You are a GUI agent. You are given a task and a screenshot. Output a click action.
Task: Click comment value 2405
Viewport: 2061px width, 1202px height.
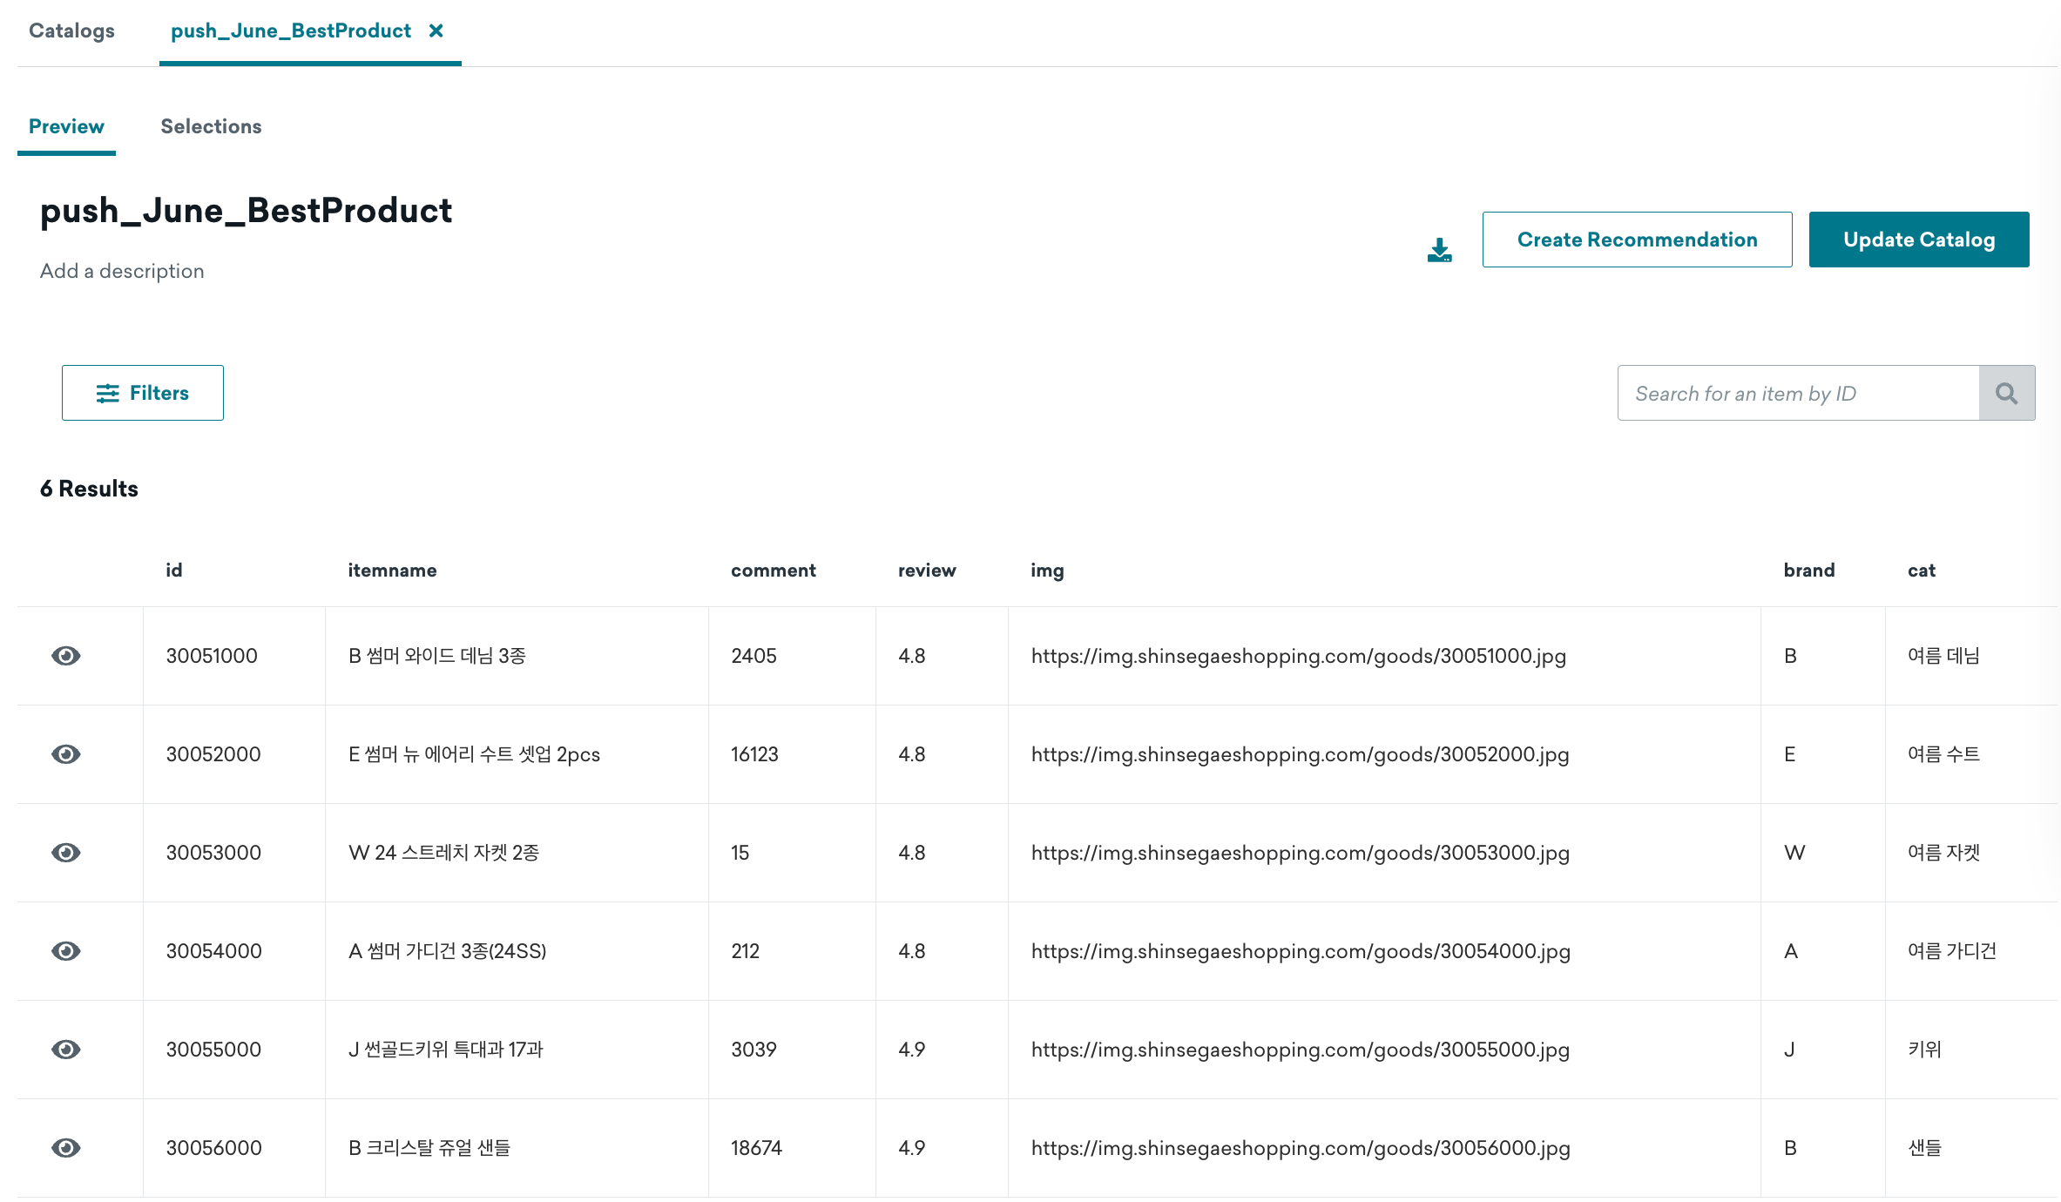(x=753, y=656)
